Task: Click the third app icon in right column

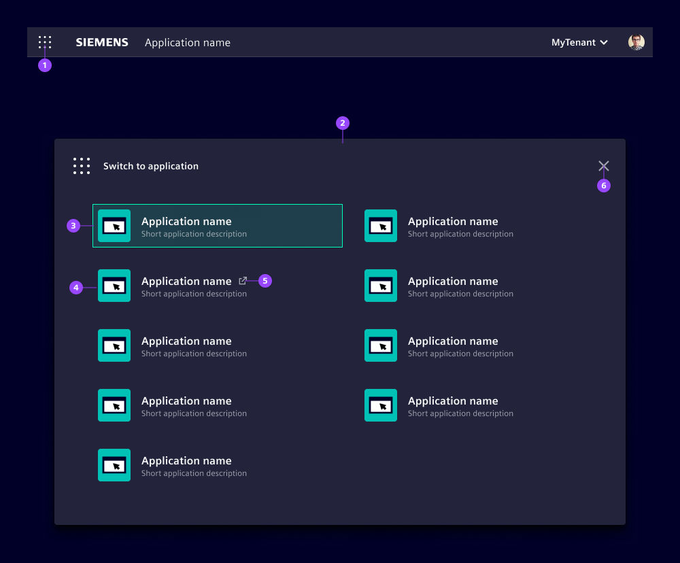Action: click(381, 345)
